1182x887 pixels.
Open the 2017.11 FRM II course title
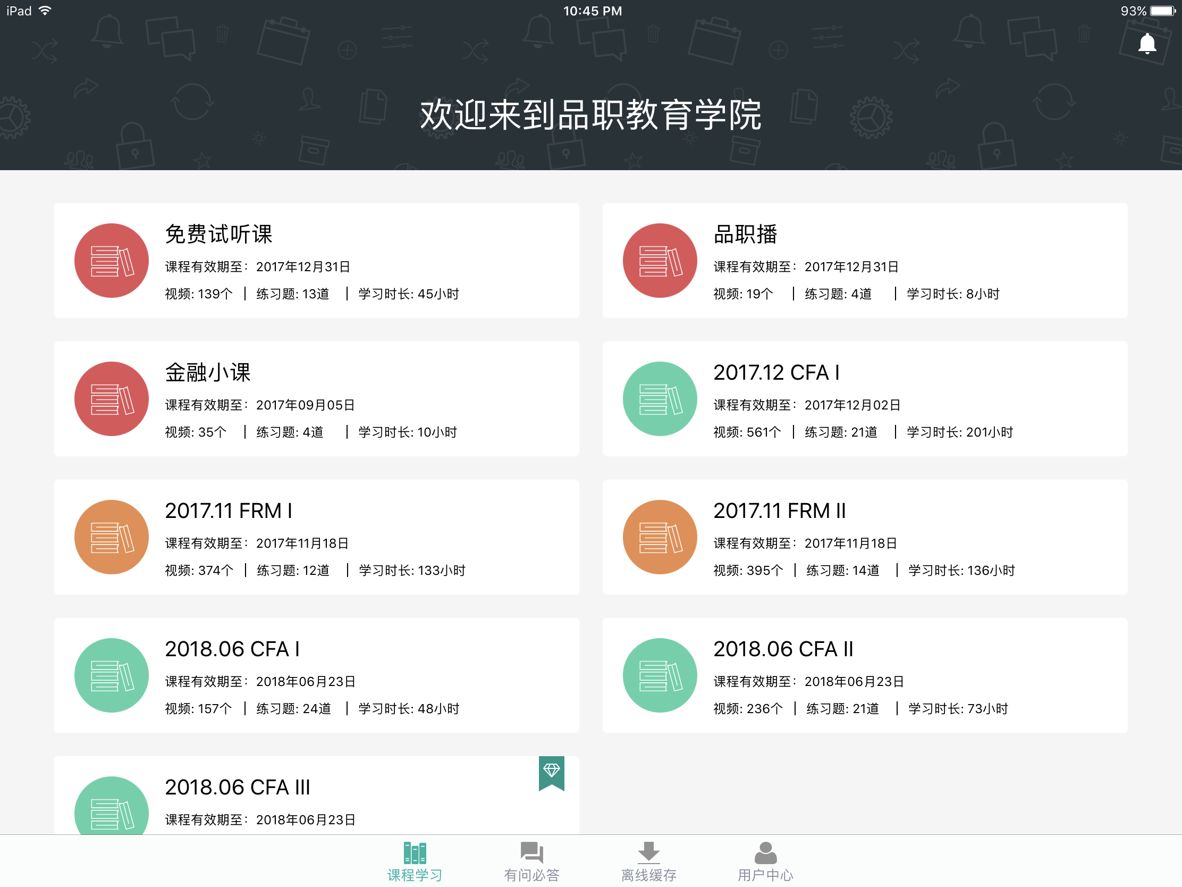click(x=780, y=511)
